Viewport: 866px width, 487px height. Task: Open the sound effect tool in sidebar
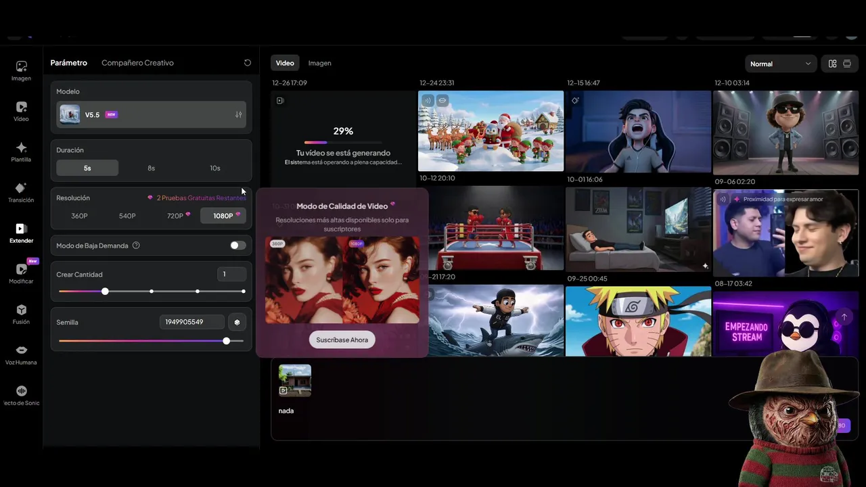[21, 395]
